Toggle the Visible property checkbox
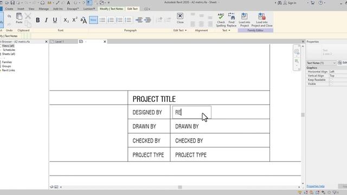Screen dimensions: 347x195 pyautogui.click(x=331, y=84)
